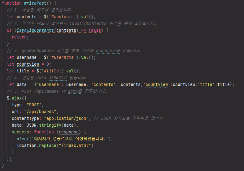Click the '#username' selector string

point(63,58)
